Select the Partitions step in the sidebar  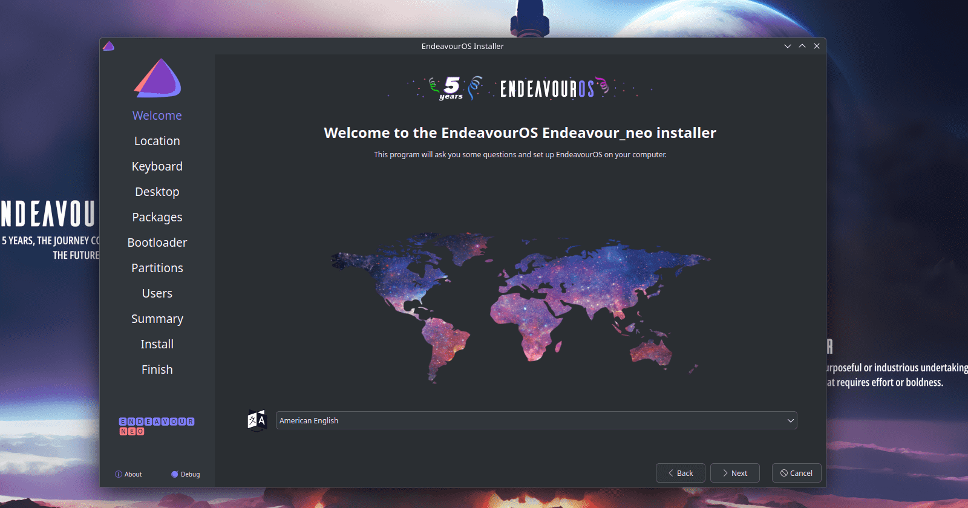click(x=157, y=268)
